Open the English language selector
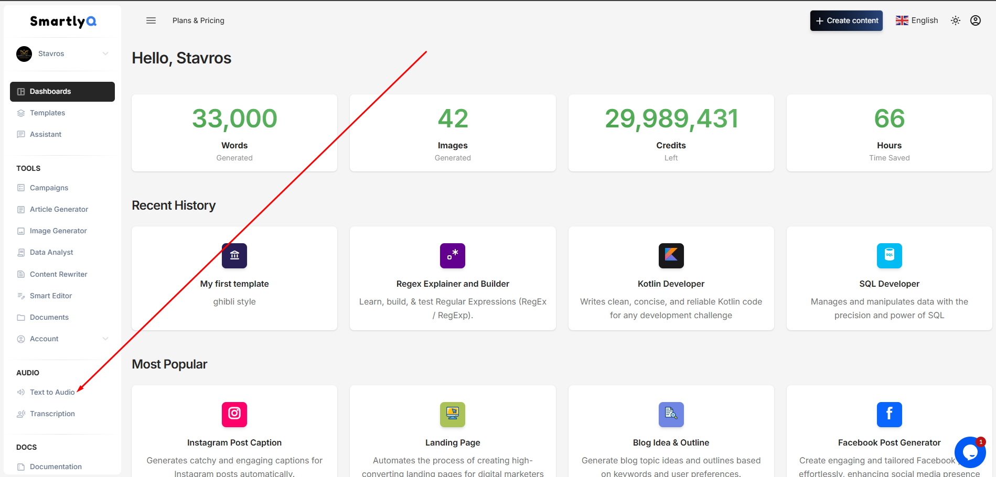The height and width of the screenshot is (477, 996). (x=917, y=20)
